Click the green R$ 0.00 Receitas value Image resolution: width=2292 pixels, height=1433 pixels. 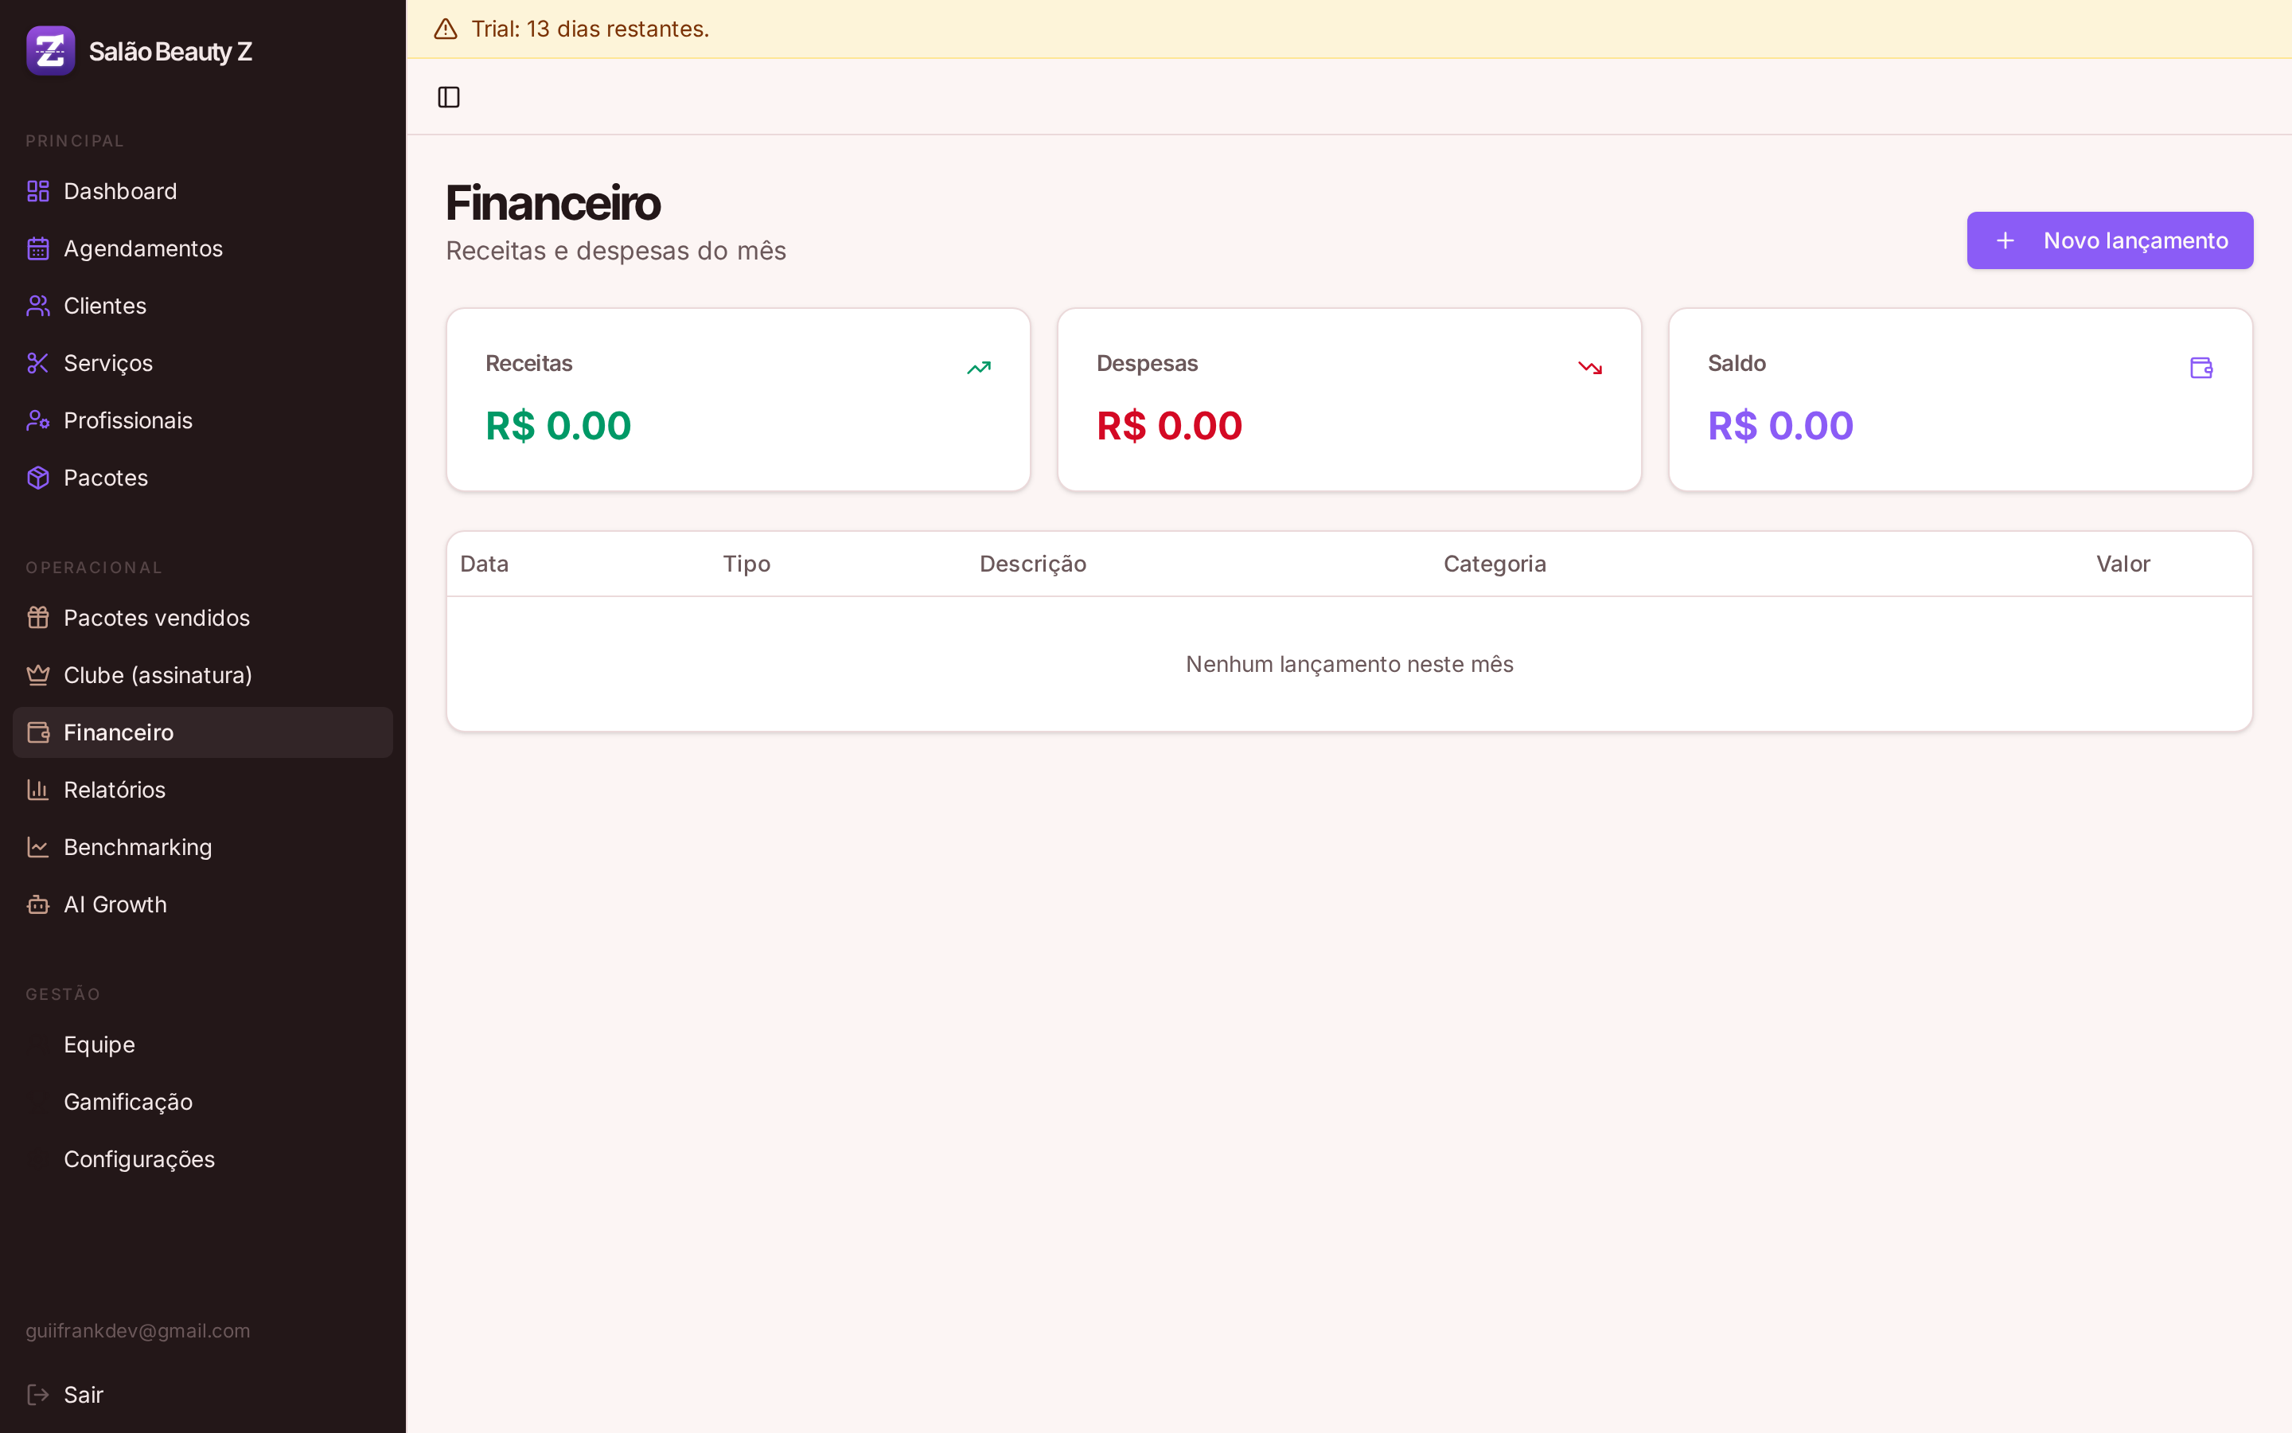click(558, 426)
